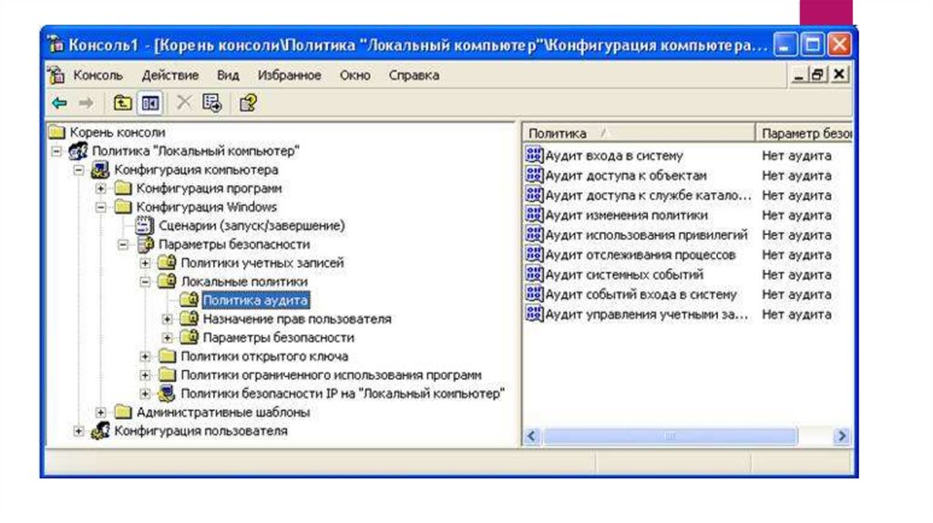Click the Политики безопасности IP node icon
This screenshot has width=933, height=523.
tap(167, 394)
